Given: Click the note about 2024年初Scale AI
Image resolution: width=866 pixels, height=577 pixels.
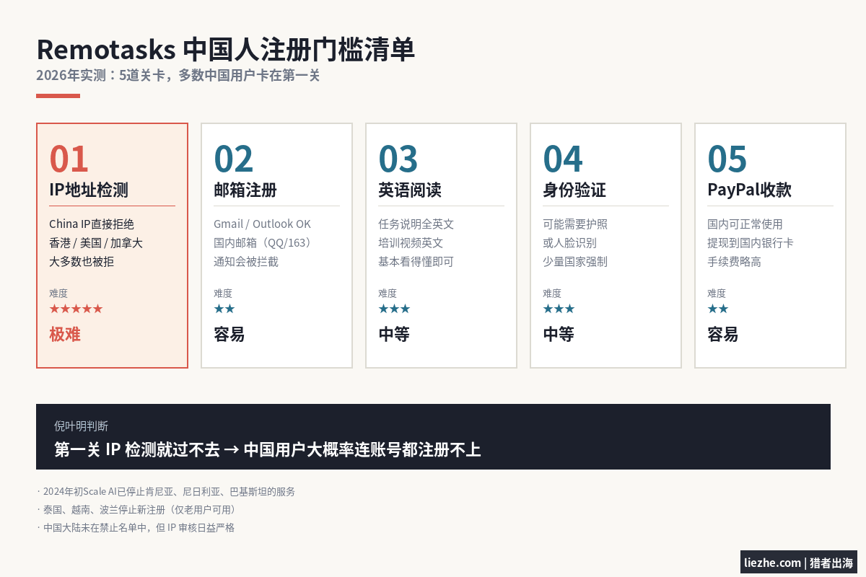Looking at the screenshot, I should [x=166, y=492].
